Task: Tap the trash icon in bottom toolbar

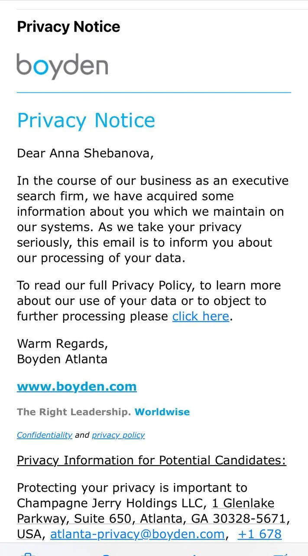Action: [x=27, y=553]
